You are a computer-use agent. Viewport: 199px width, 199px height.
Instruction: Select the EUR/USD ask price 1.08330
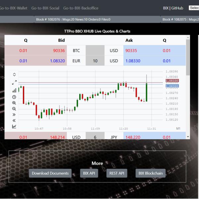133,61
